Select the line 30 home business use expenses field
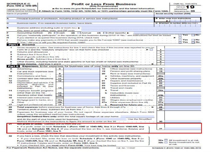The image size is (211, 152). pyautogui.click(x=183, y=121)
